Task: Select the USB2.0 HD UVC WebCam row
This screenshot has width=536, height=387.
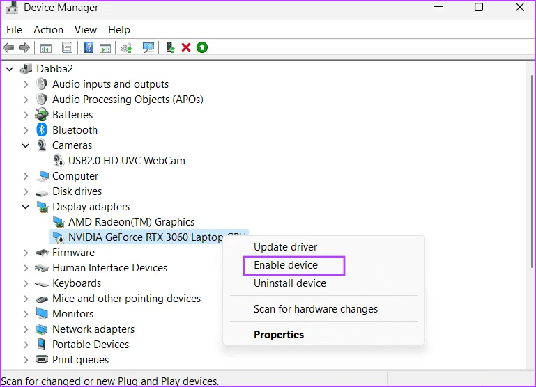Action: pyautogui.click(x=126, y=160)
